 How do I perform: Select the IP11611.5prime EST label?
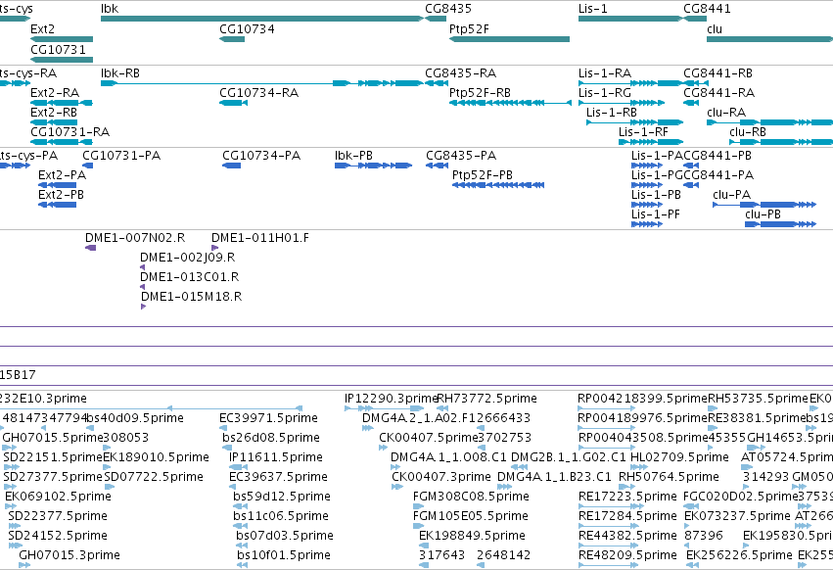click(x=276, y=457)
